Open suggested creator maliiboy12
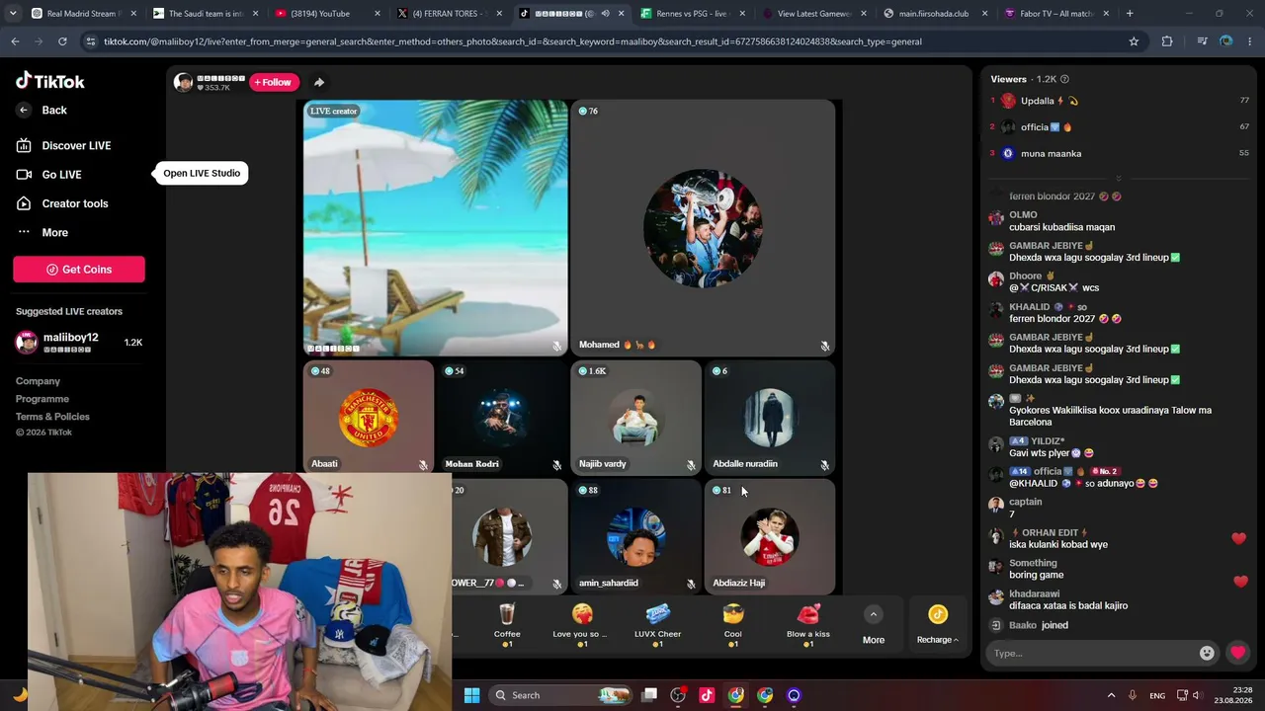This screenshot has height=711, width=1265. click(x=79, y=343)
